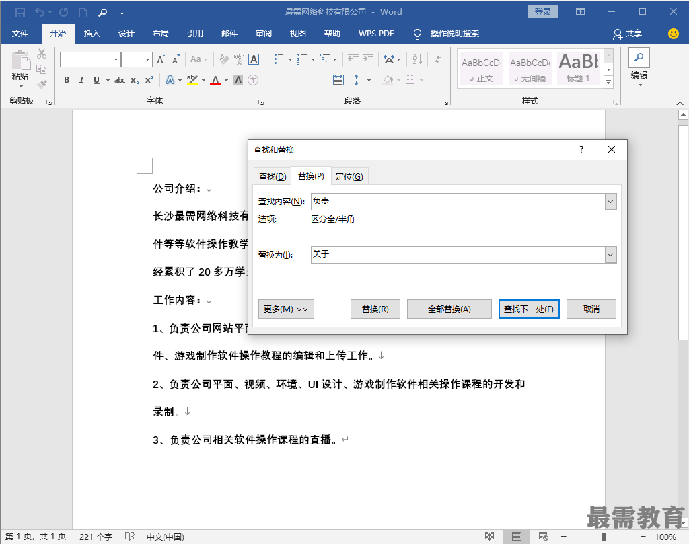The width and height of the screenshot is (689, 544).
Task: Open the 编辑 editing dropdown
Action: (639, 69)
